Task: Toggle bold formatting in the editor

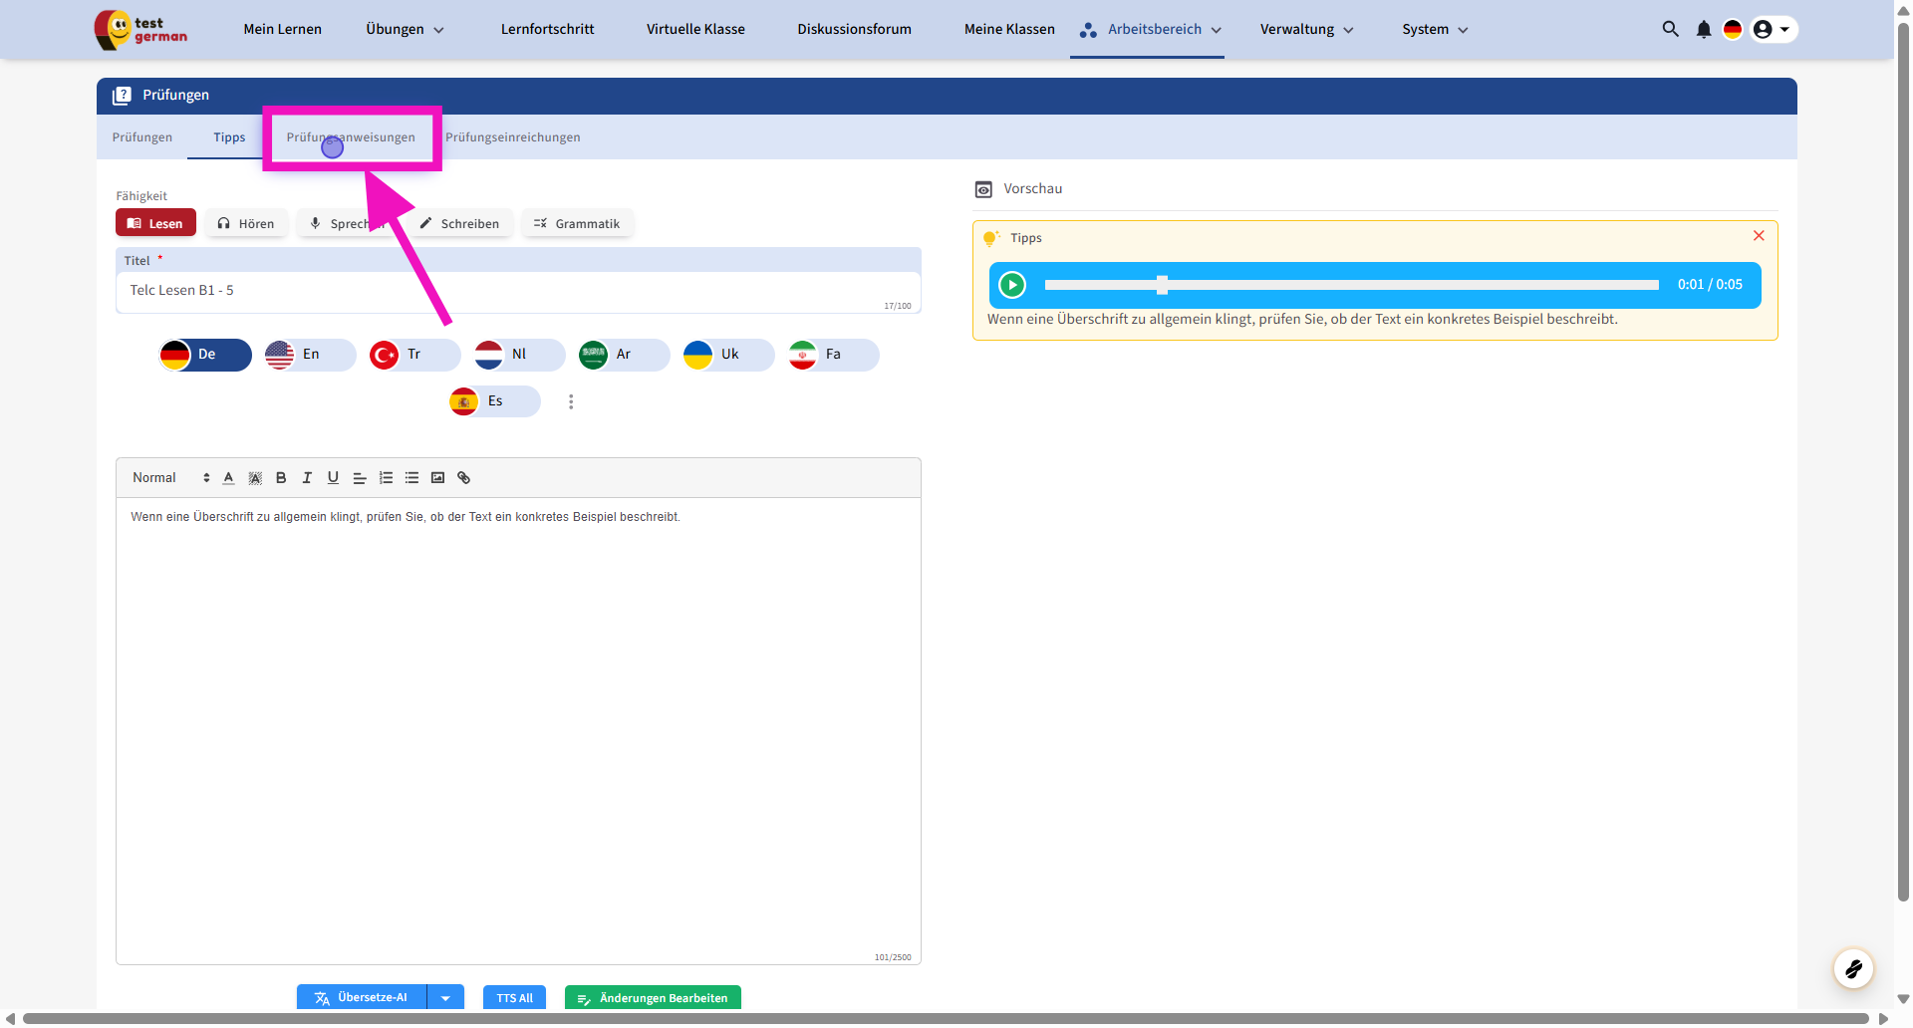Action: (x=281, y=478)
